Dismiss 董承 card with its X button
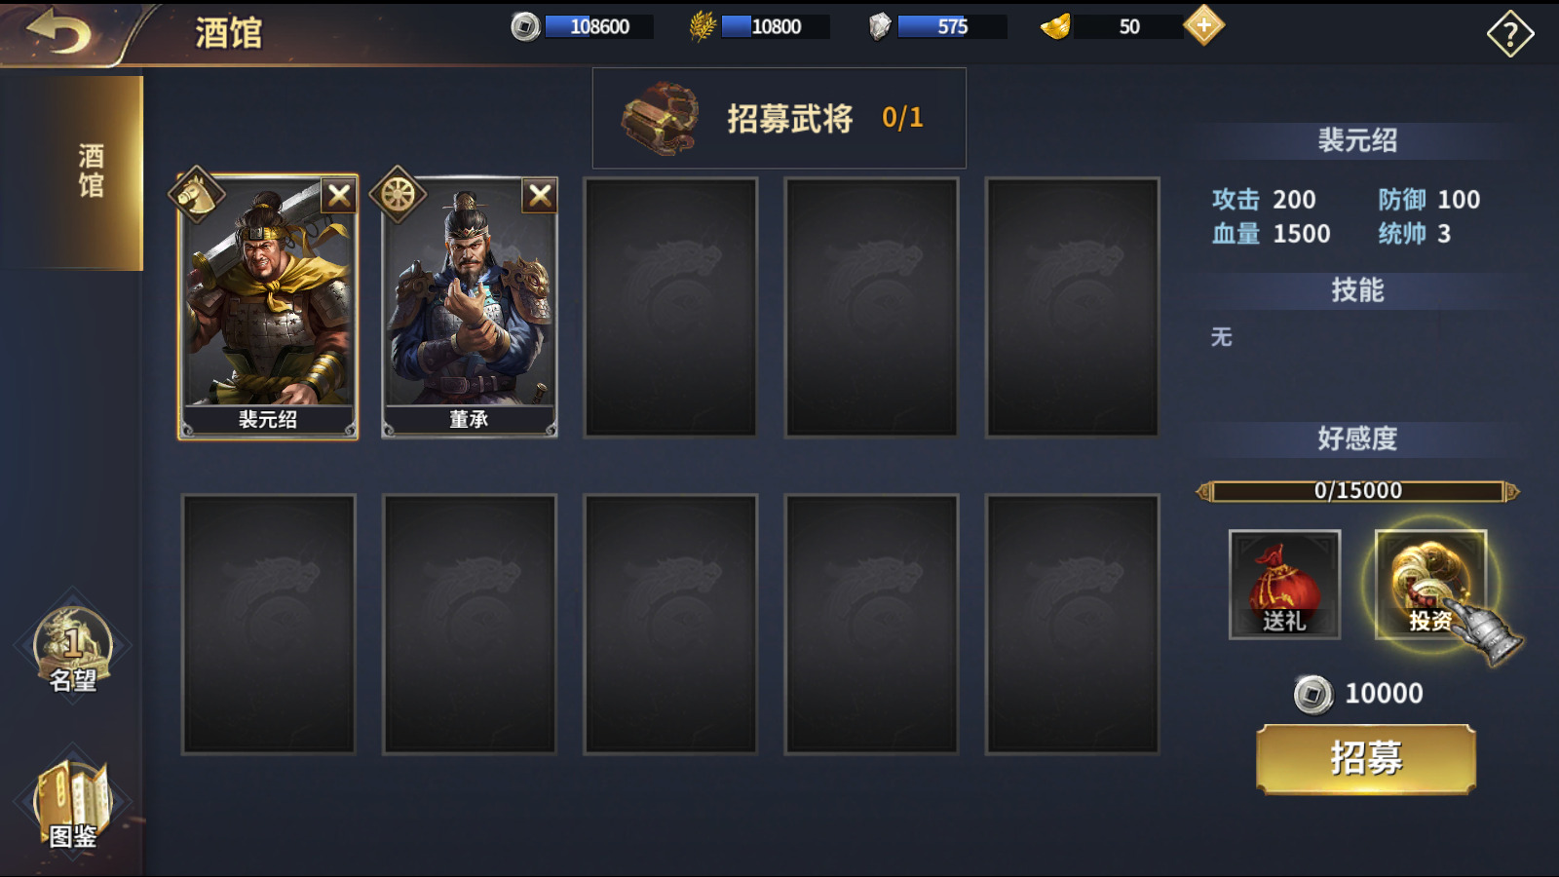The height and width of the screenshot is (877, 1559). click(x=540, y=196)
